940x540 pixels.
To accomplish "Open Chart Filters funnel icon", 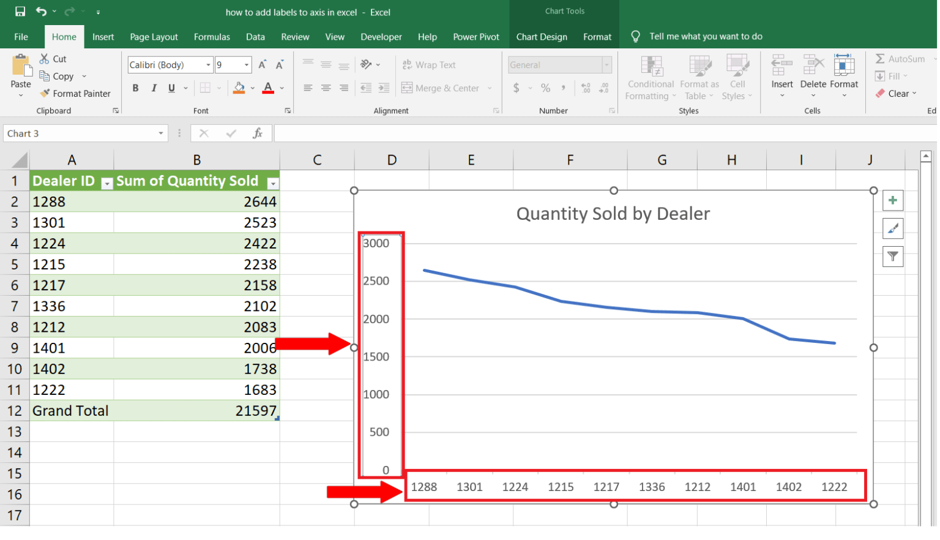I will tap(893, 257).
